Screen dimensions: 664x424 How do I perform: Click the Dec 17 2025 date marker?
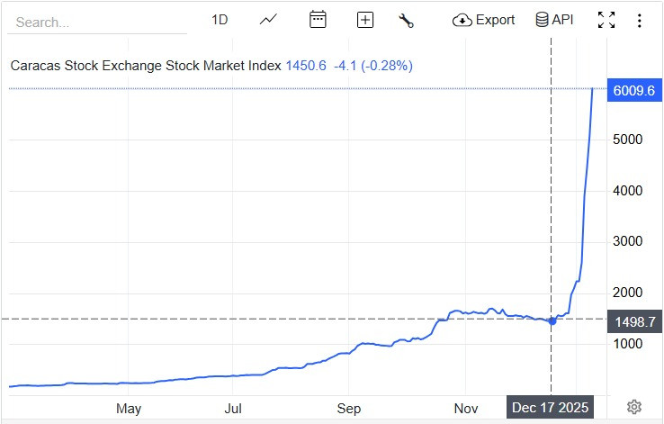point(550,408)
